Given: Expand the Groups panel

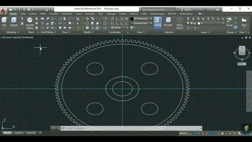Looking at the screenshot, I should [x=232, y=32].
